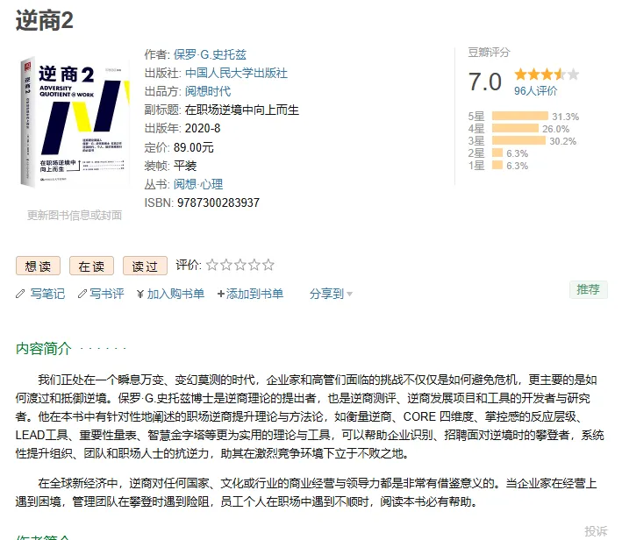
Task: Click the pencil icon beside 写笔记
Action: coord(20,294)
